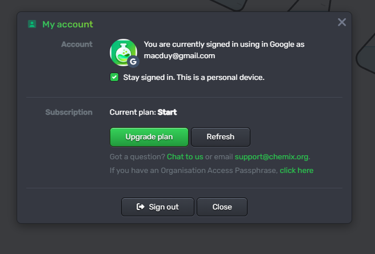Click the My account person icon

click(32, 24)
